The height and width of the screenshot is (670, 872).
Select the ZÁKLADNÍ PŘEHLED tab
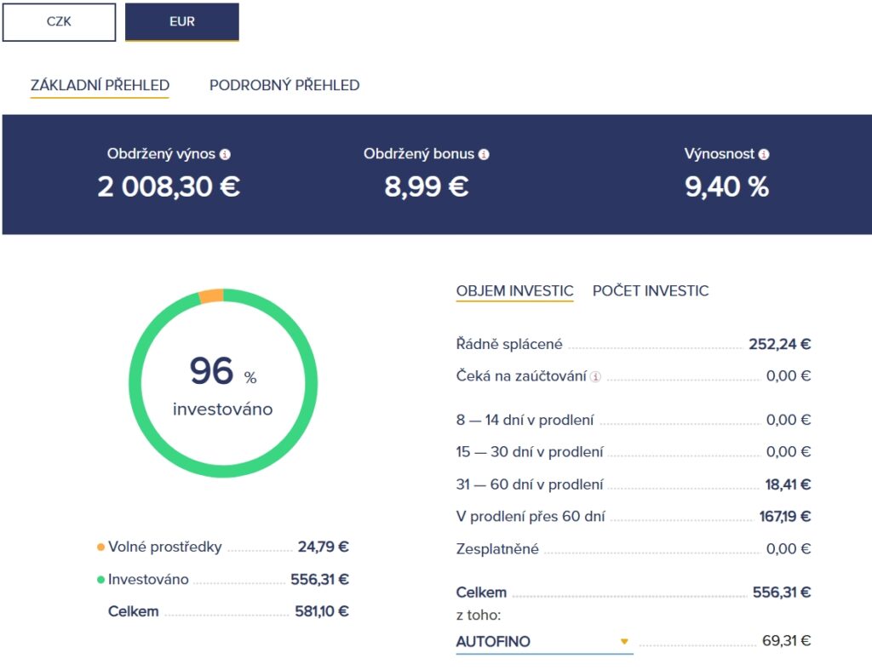[100, 85]
